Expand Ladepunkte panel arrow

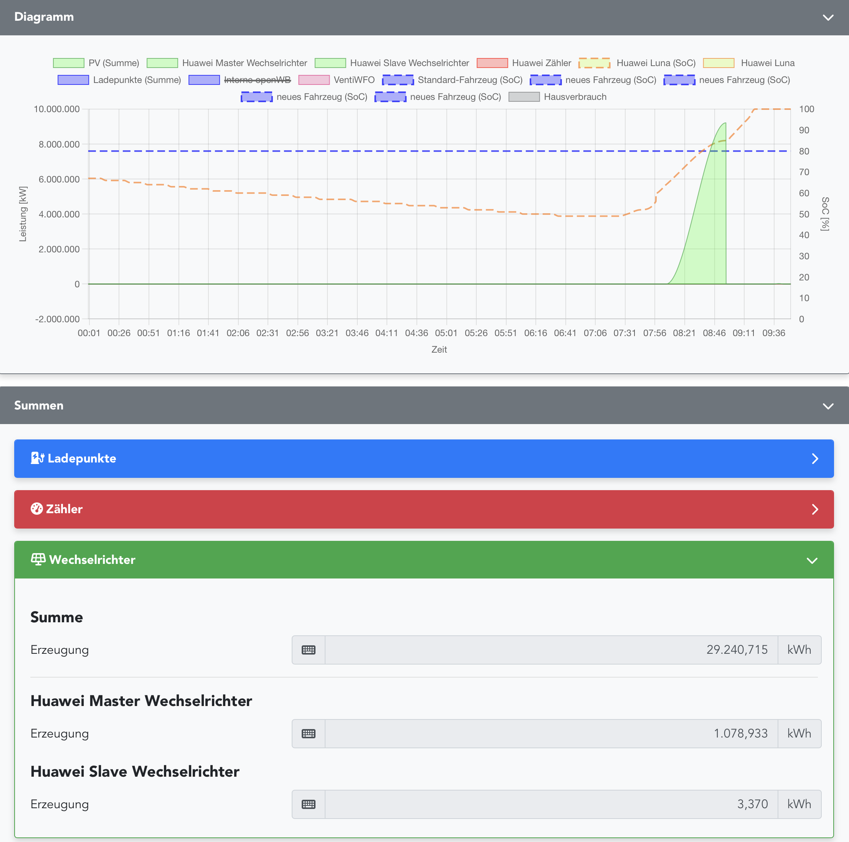(815, 459)
